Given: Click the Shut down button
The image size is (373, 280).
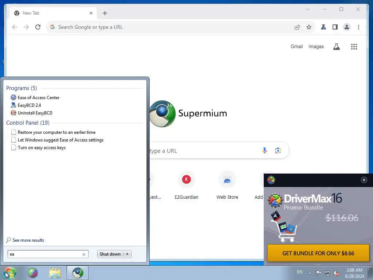Looking at the screenshot, I should 110,254.
